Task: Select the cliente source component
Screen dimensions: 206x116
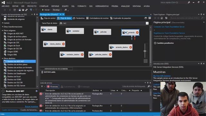Action: tap(49, 29)
